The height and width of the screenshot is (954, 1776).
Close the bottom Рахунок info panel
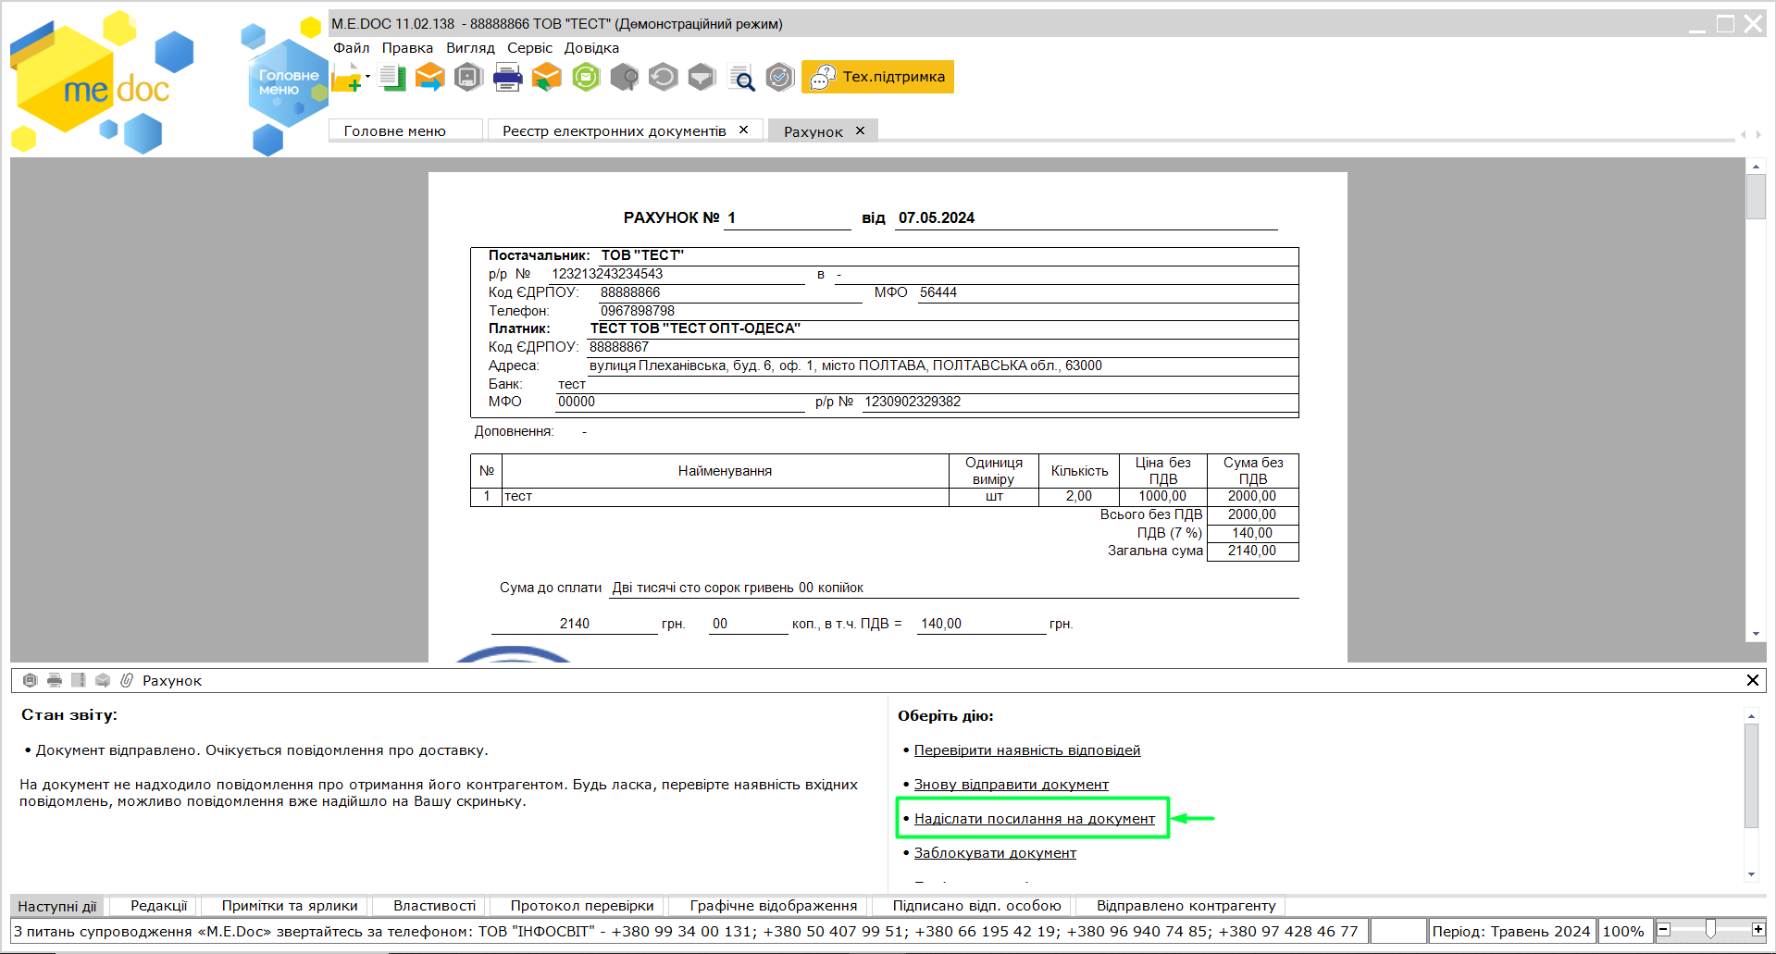click(x=1752, y=680)
